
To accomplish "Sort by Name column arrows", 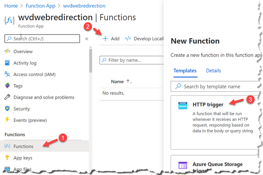I will coord(129,82).
